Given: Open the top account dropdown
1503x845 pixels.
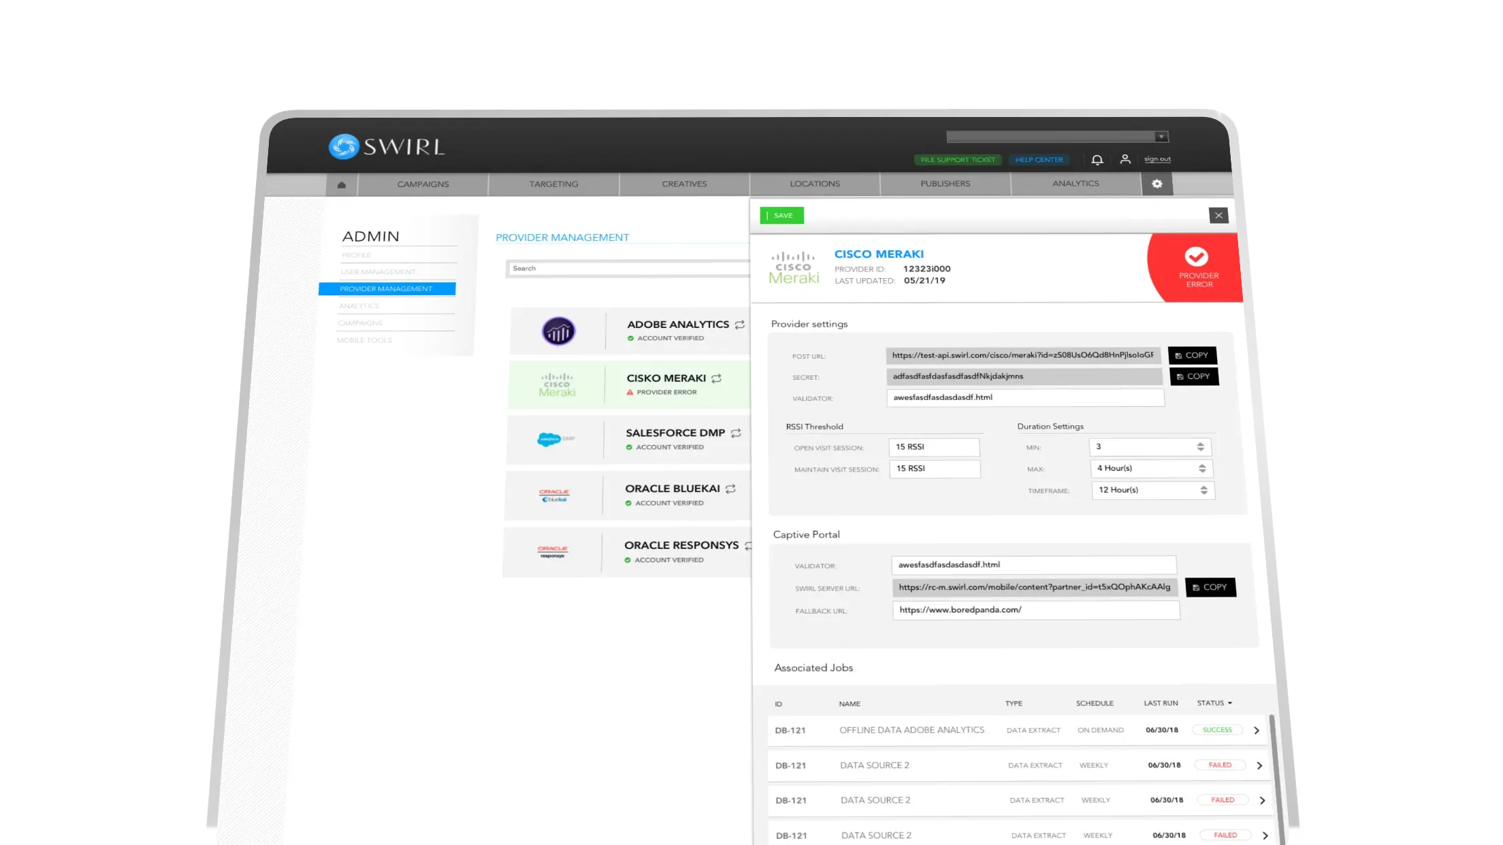Looking at the screenshot, I should 1057,137.
